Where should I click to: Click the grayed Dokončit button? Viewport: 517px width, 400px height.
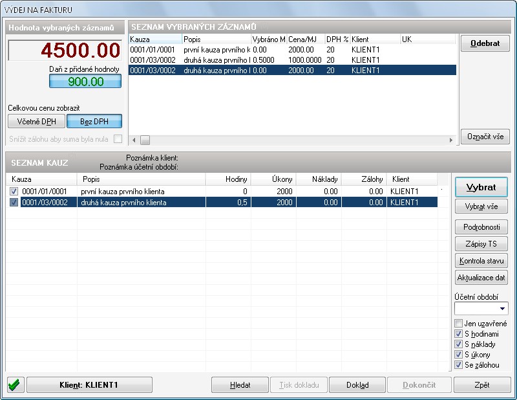[419, 385]
